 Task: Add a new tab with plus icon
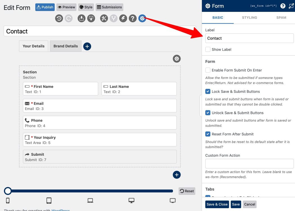click(x=87, y=46)
